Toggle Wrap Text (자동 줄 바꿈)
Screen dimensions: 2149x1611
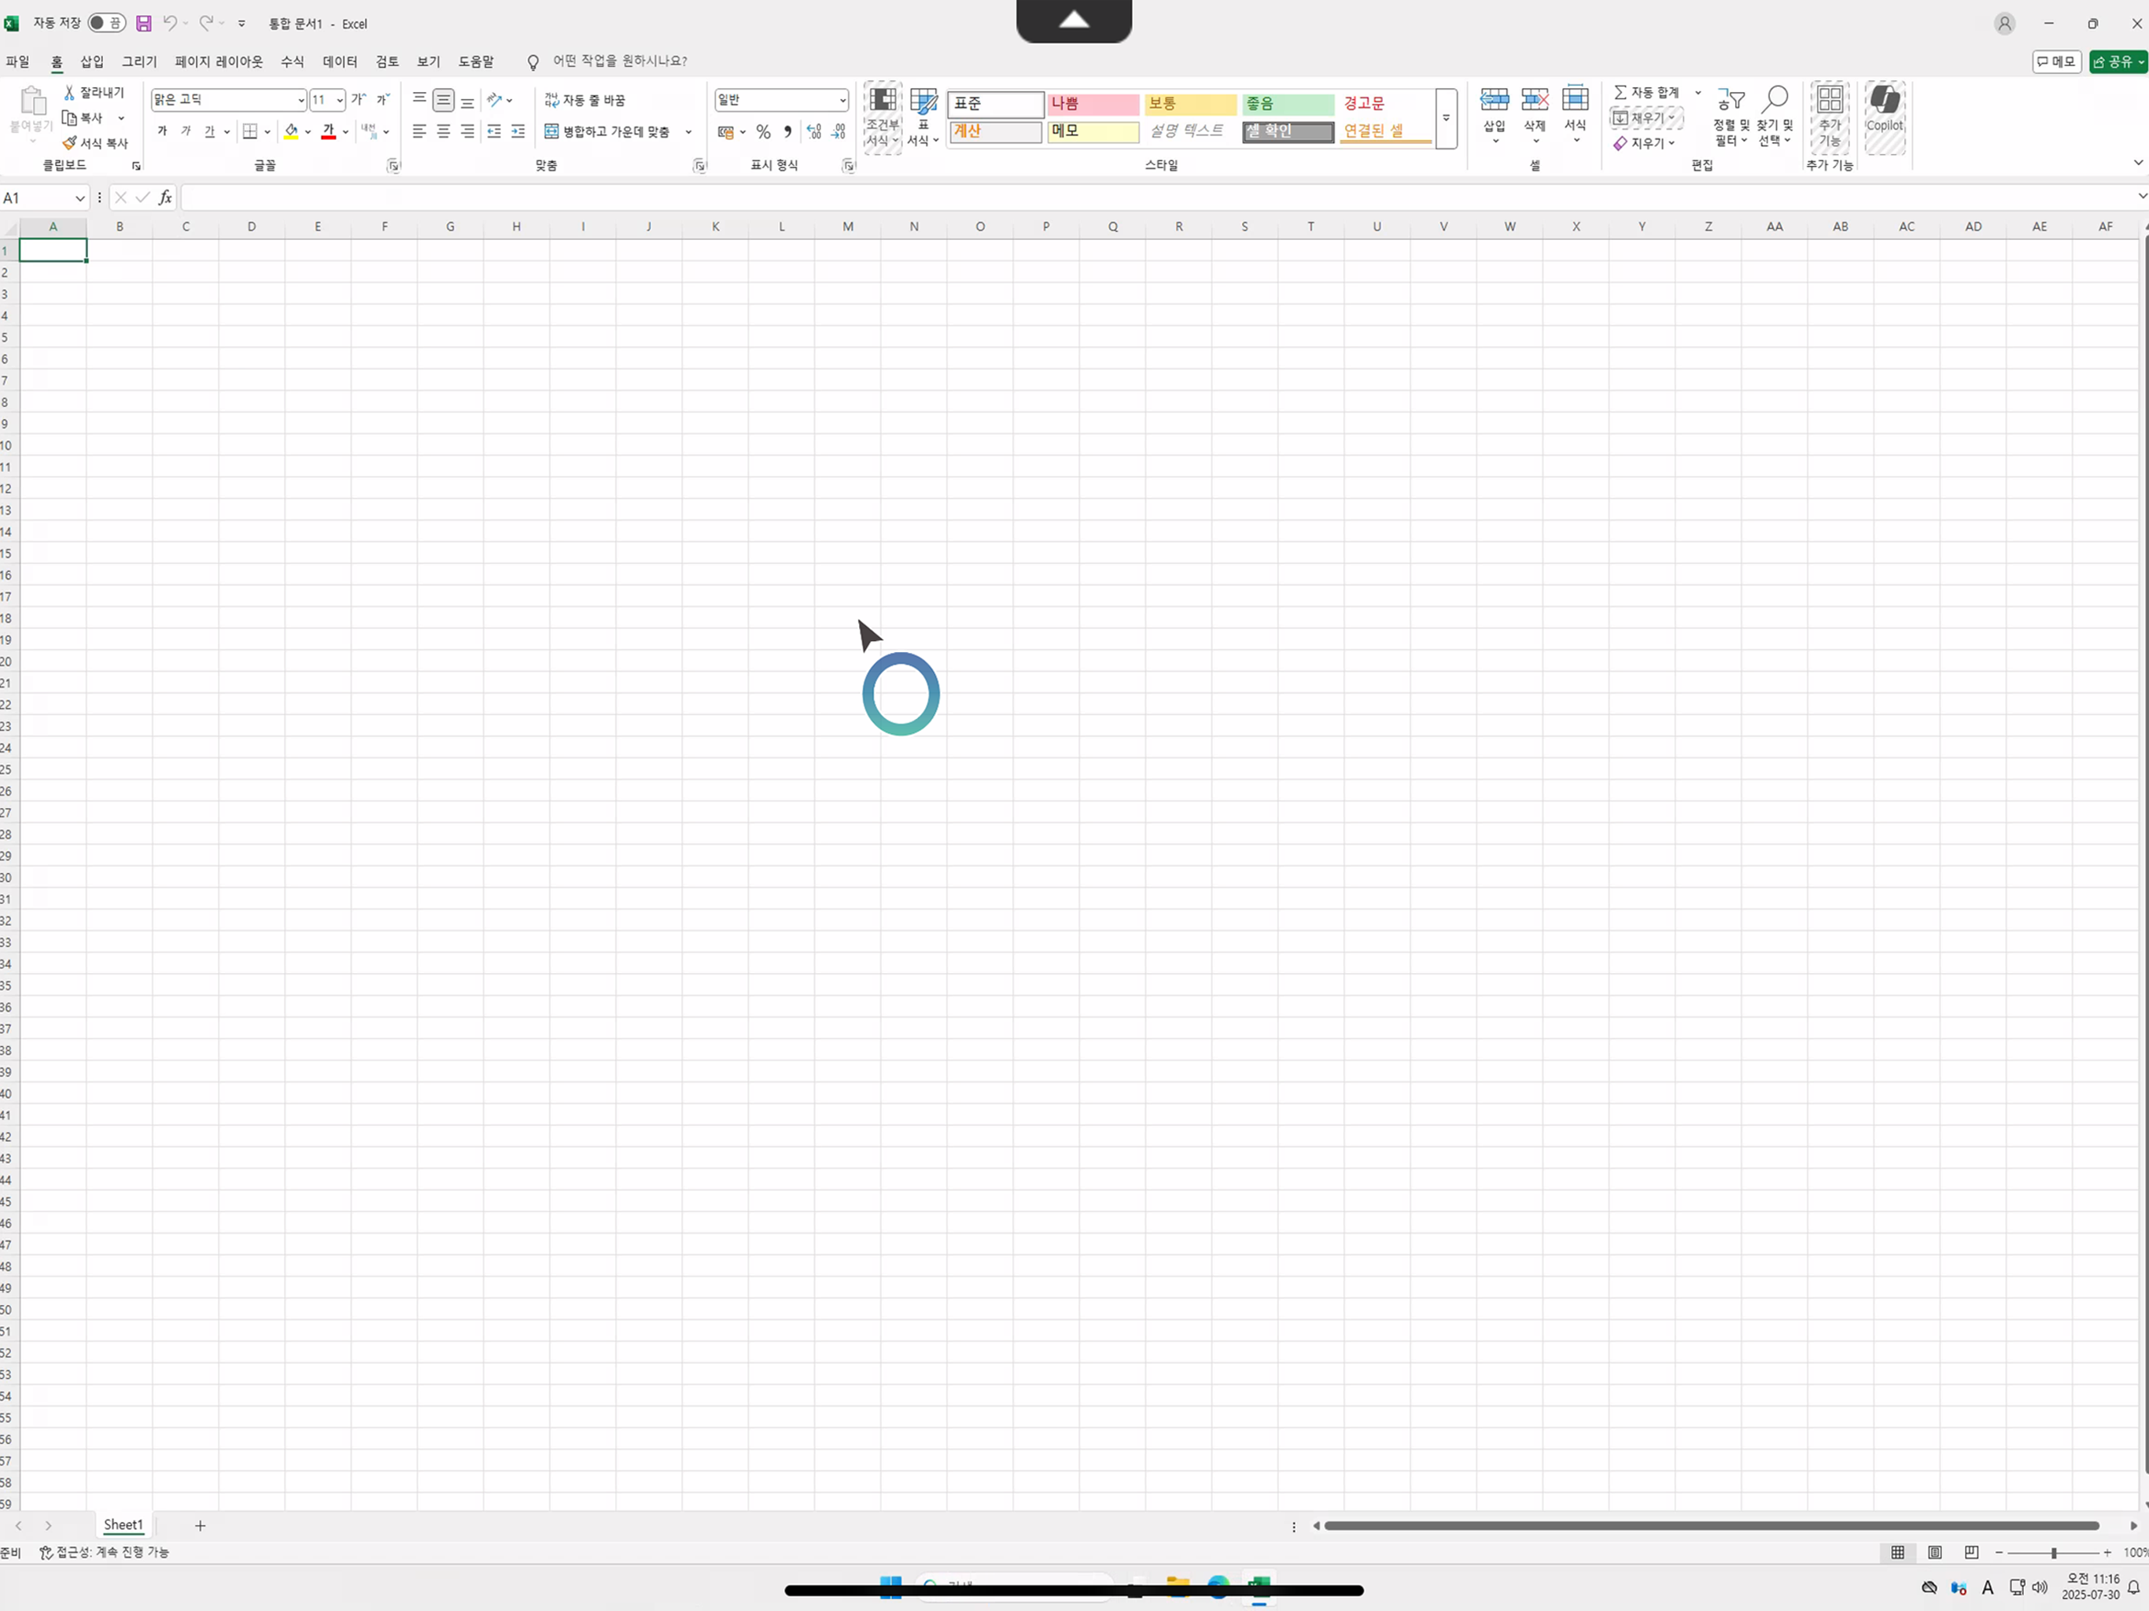tap(584, 100)
